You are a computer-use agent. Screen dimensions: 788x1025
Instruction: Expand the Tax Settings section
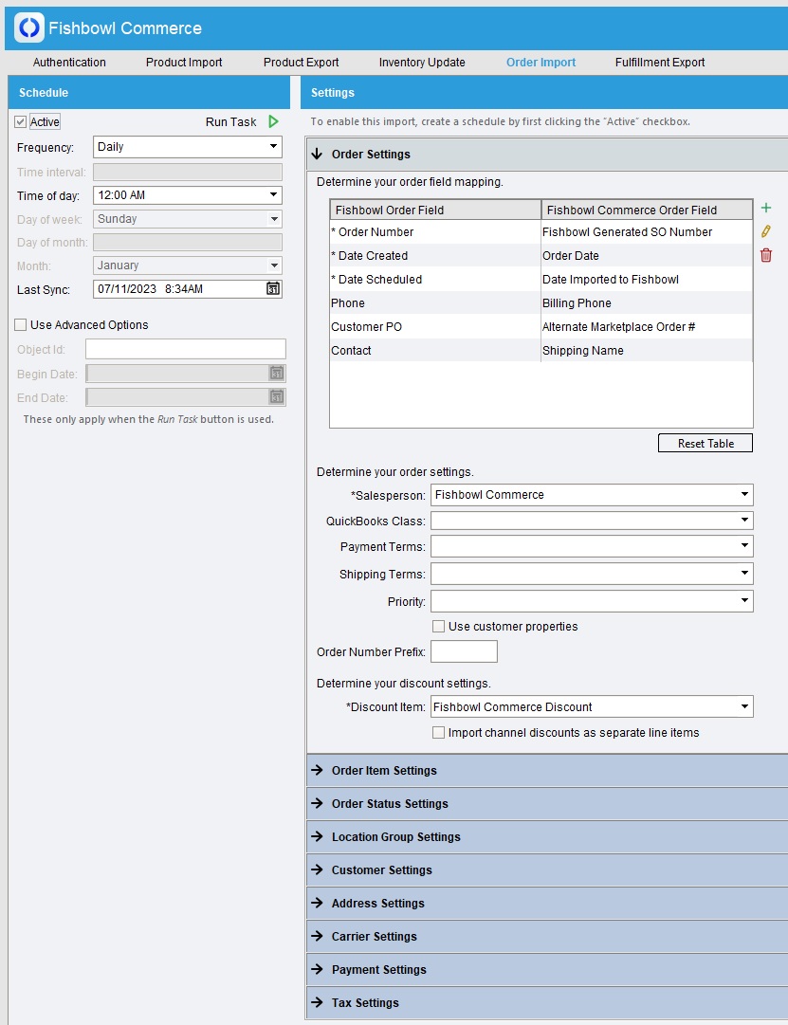365,1003
